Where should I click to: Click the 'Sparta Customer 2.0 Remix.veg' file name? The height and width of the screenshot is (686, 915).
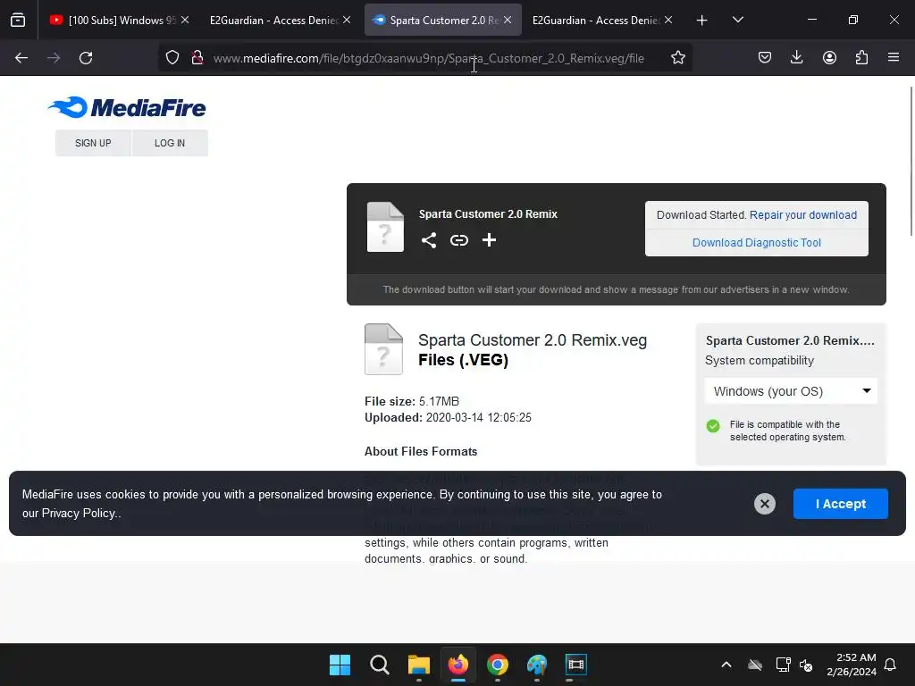533,340
